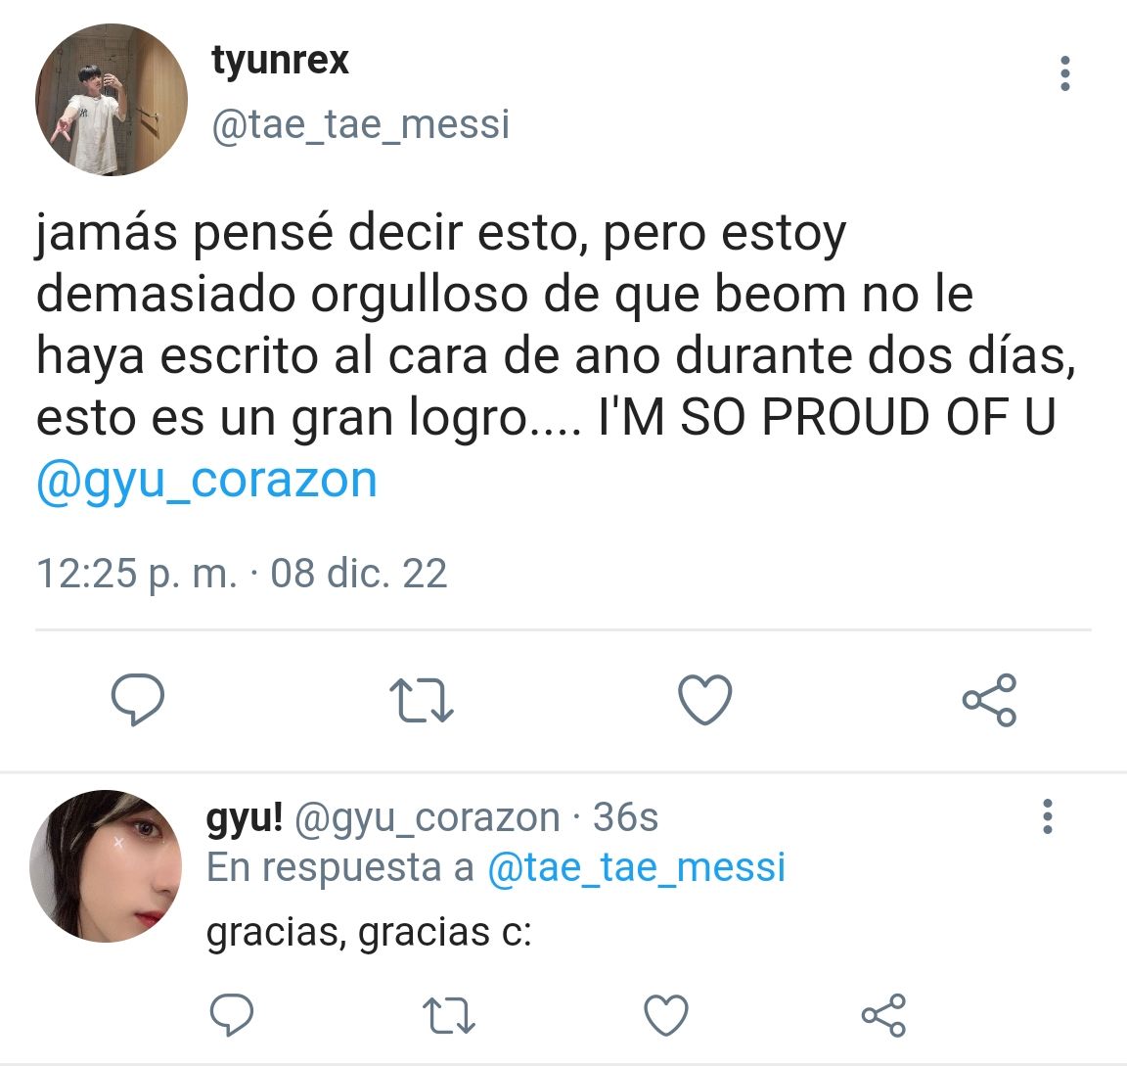
Task: Reply to gyu!'s response tweet
Action: [232, 1014]
